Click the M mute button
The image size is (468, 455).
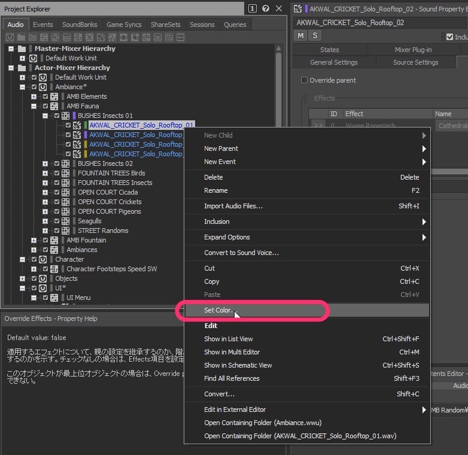click(300, 35)
